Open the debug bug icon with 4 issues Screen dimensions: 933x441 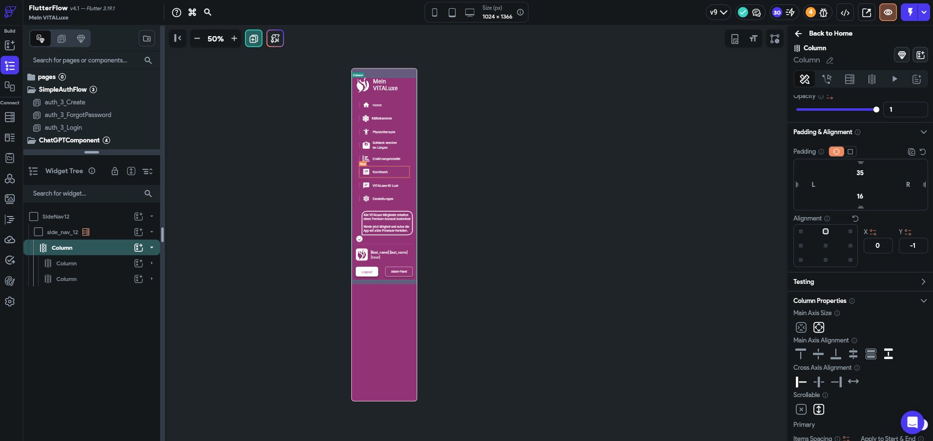point(824,13)
